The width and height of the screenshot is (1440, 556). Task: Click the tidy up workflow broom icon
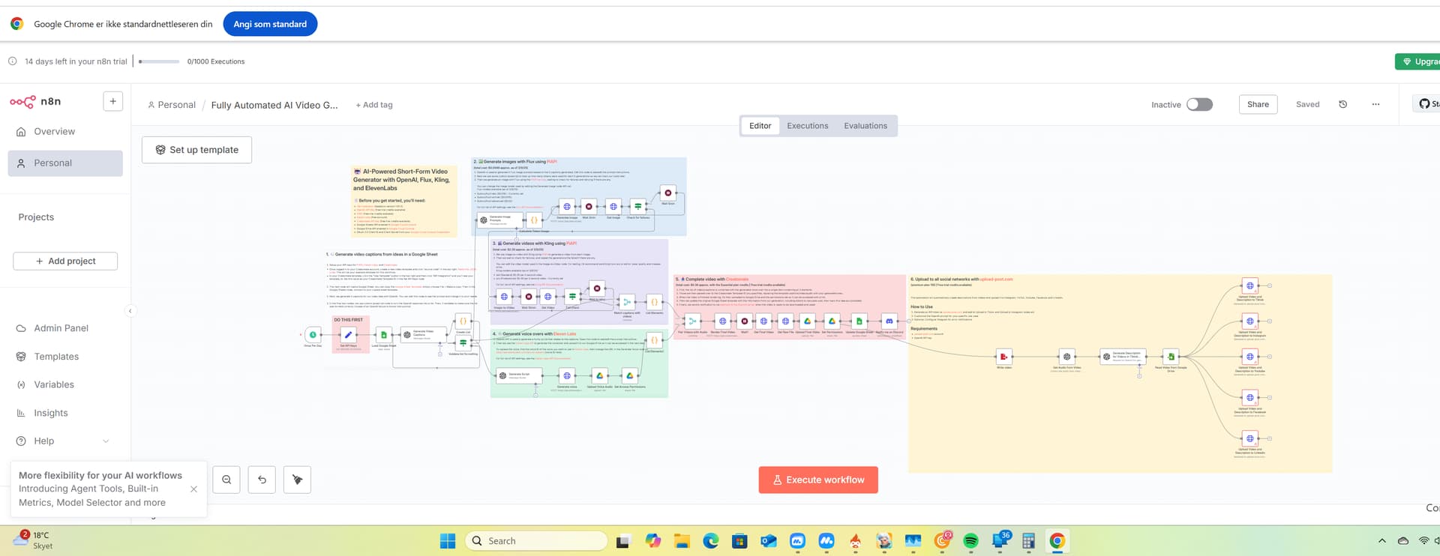click(x=297, y=480)
